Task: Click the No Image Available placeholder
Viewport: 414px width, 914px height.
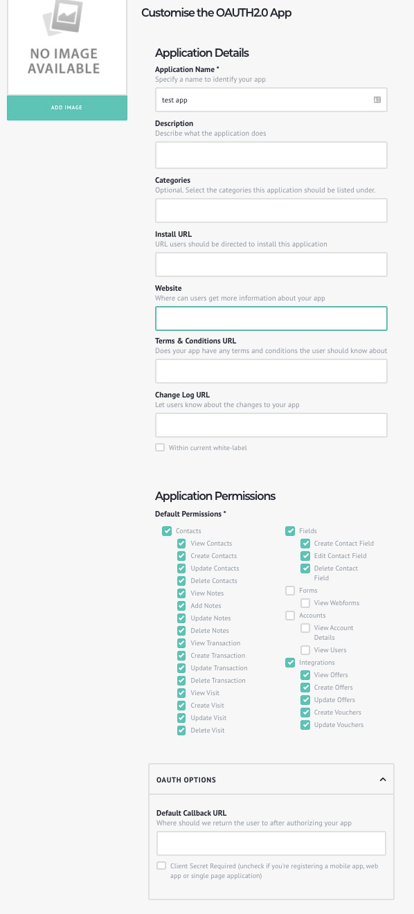Action: (x=67, y=47)
